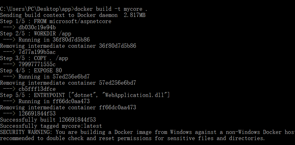Click the 'Running in 57ed256e6bd7' line
Image resolution: width=295 pixels, height=145 pixels.
pyautogui.click(x=54, y=77)
